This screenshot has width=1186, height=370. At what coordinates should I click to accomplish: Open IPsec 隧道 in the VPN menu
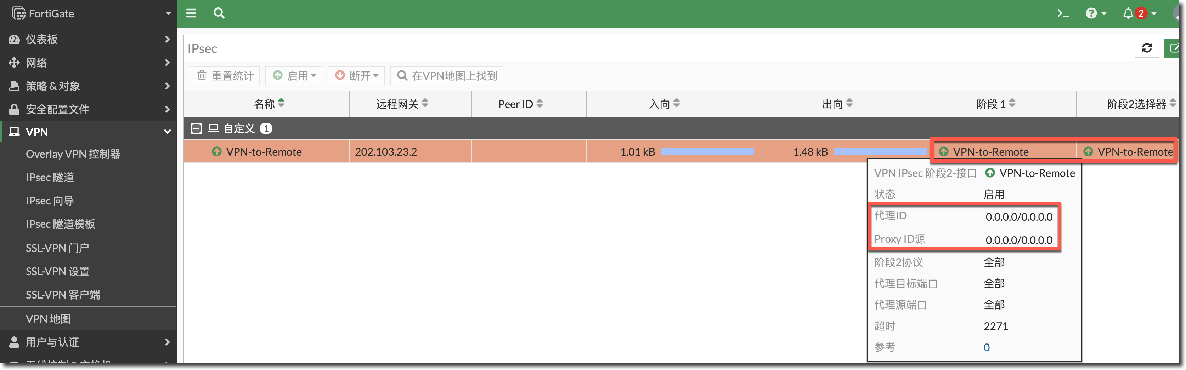(x=50, y=178)
